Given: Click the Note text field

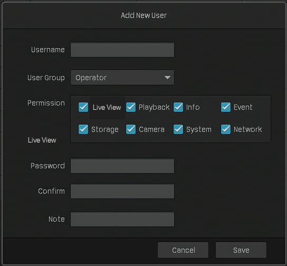Looking at the screenshot, I should pyautogui.click(x=122, y=219).
